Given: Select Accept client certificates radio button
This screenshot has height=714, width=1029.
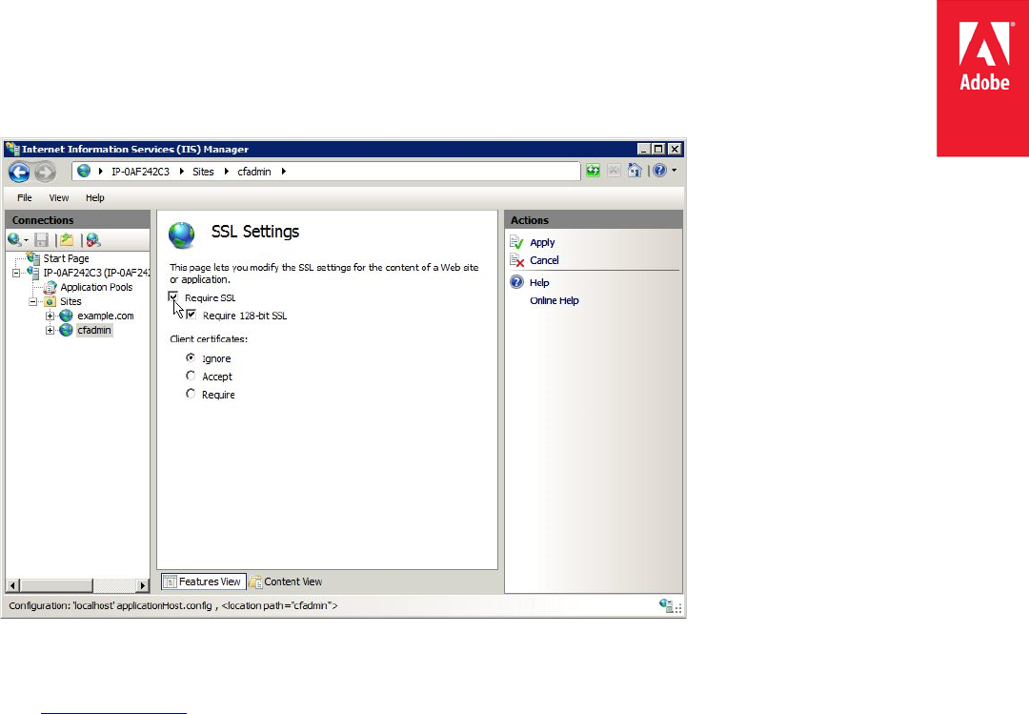Looking at the screenshot, I should tap(191, 376).
